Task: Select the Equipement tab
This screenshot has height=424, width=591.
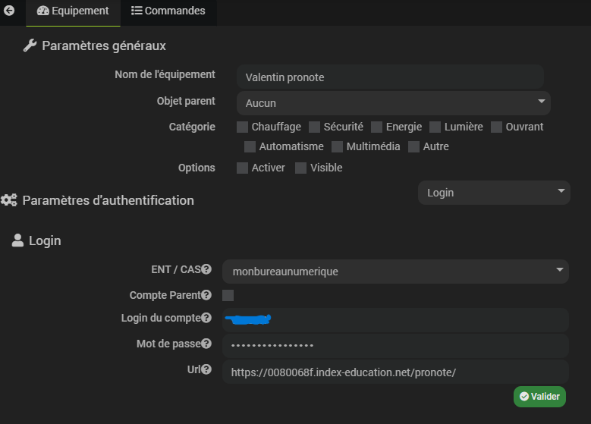Action: click(73, 11)
